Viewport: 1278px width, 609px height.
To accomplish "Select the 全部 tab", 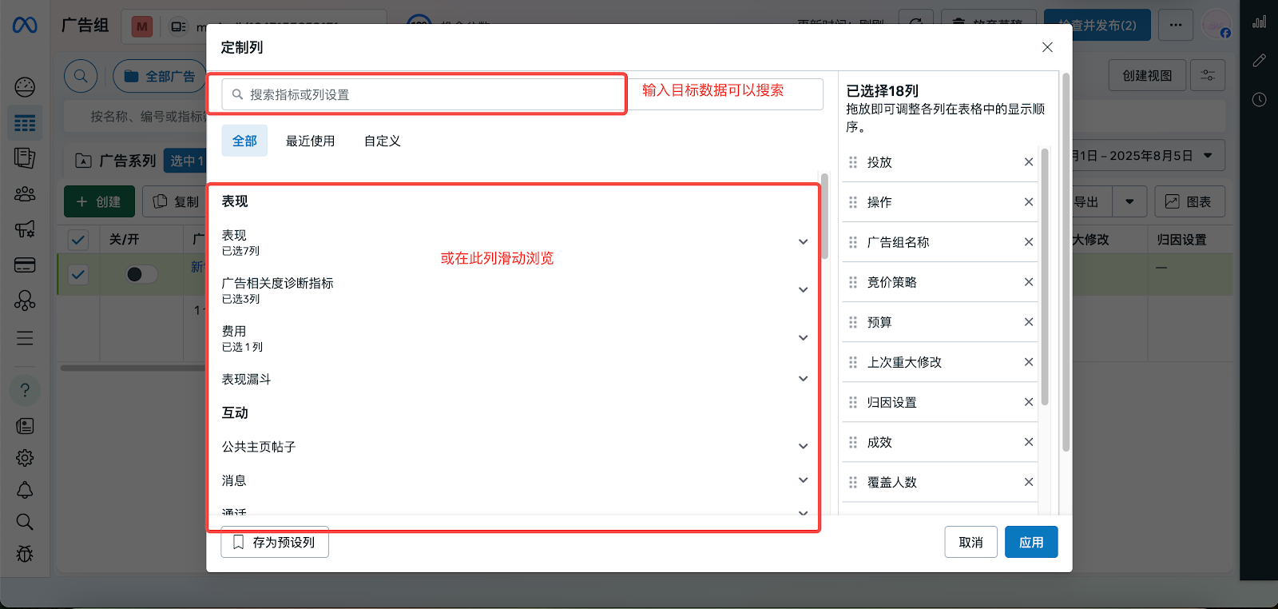I will (x=244, y=141).
